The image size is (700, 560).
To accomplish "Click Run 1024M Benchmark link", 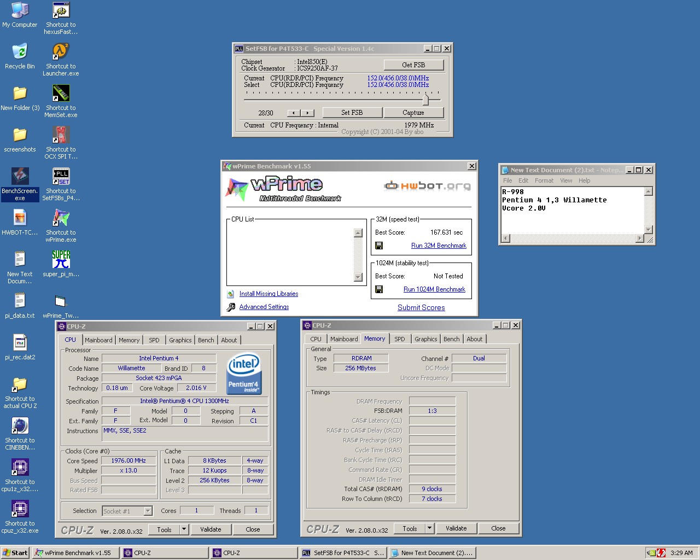I will point(434,289).
